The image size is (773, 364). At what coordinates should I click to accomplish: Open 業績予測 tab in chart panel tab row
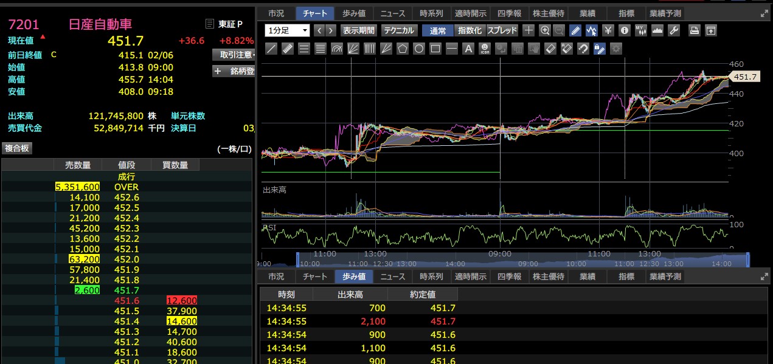tap(665, 13)
